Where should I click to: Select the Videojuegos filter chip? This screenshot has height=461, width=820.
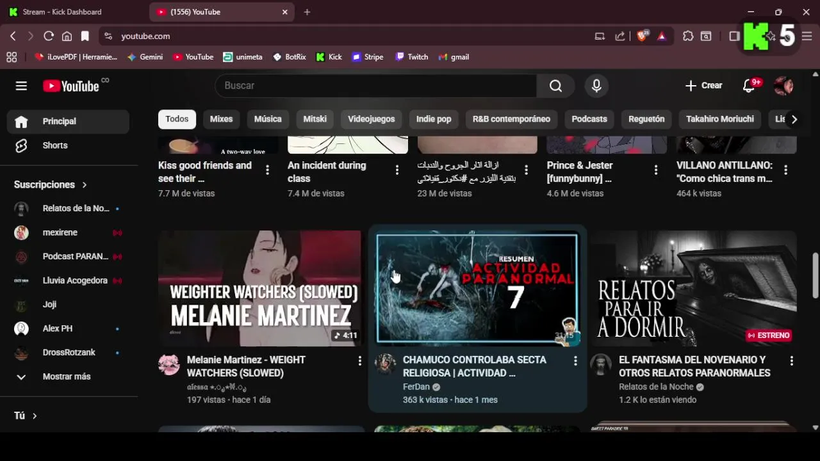[372, 119]
